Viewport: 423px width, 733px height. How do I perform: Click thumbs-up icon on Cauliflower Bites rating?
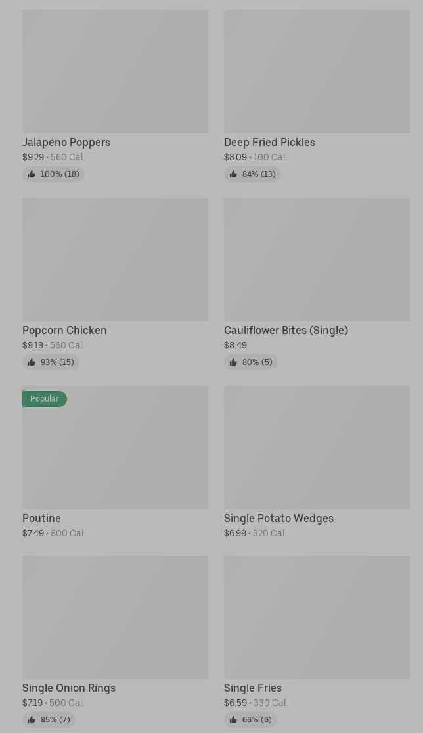[x=233, y=362]
